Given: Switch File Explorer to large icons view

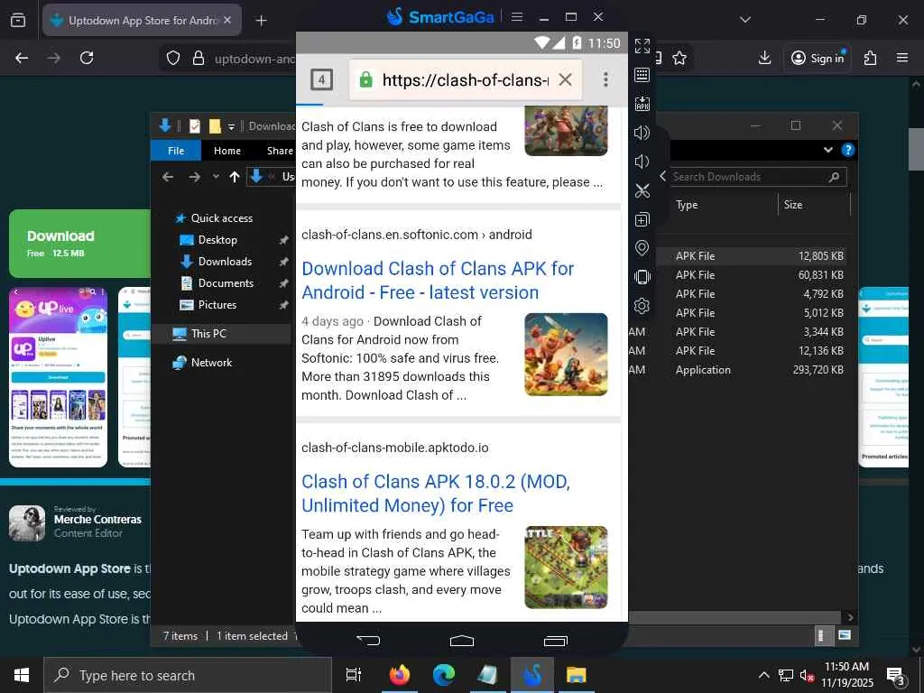Looking at the screenshot, I should [x=845, y=635].
